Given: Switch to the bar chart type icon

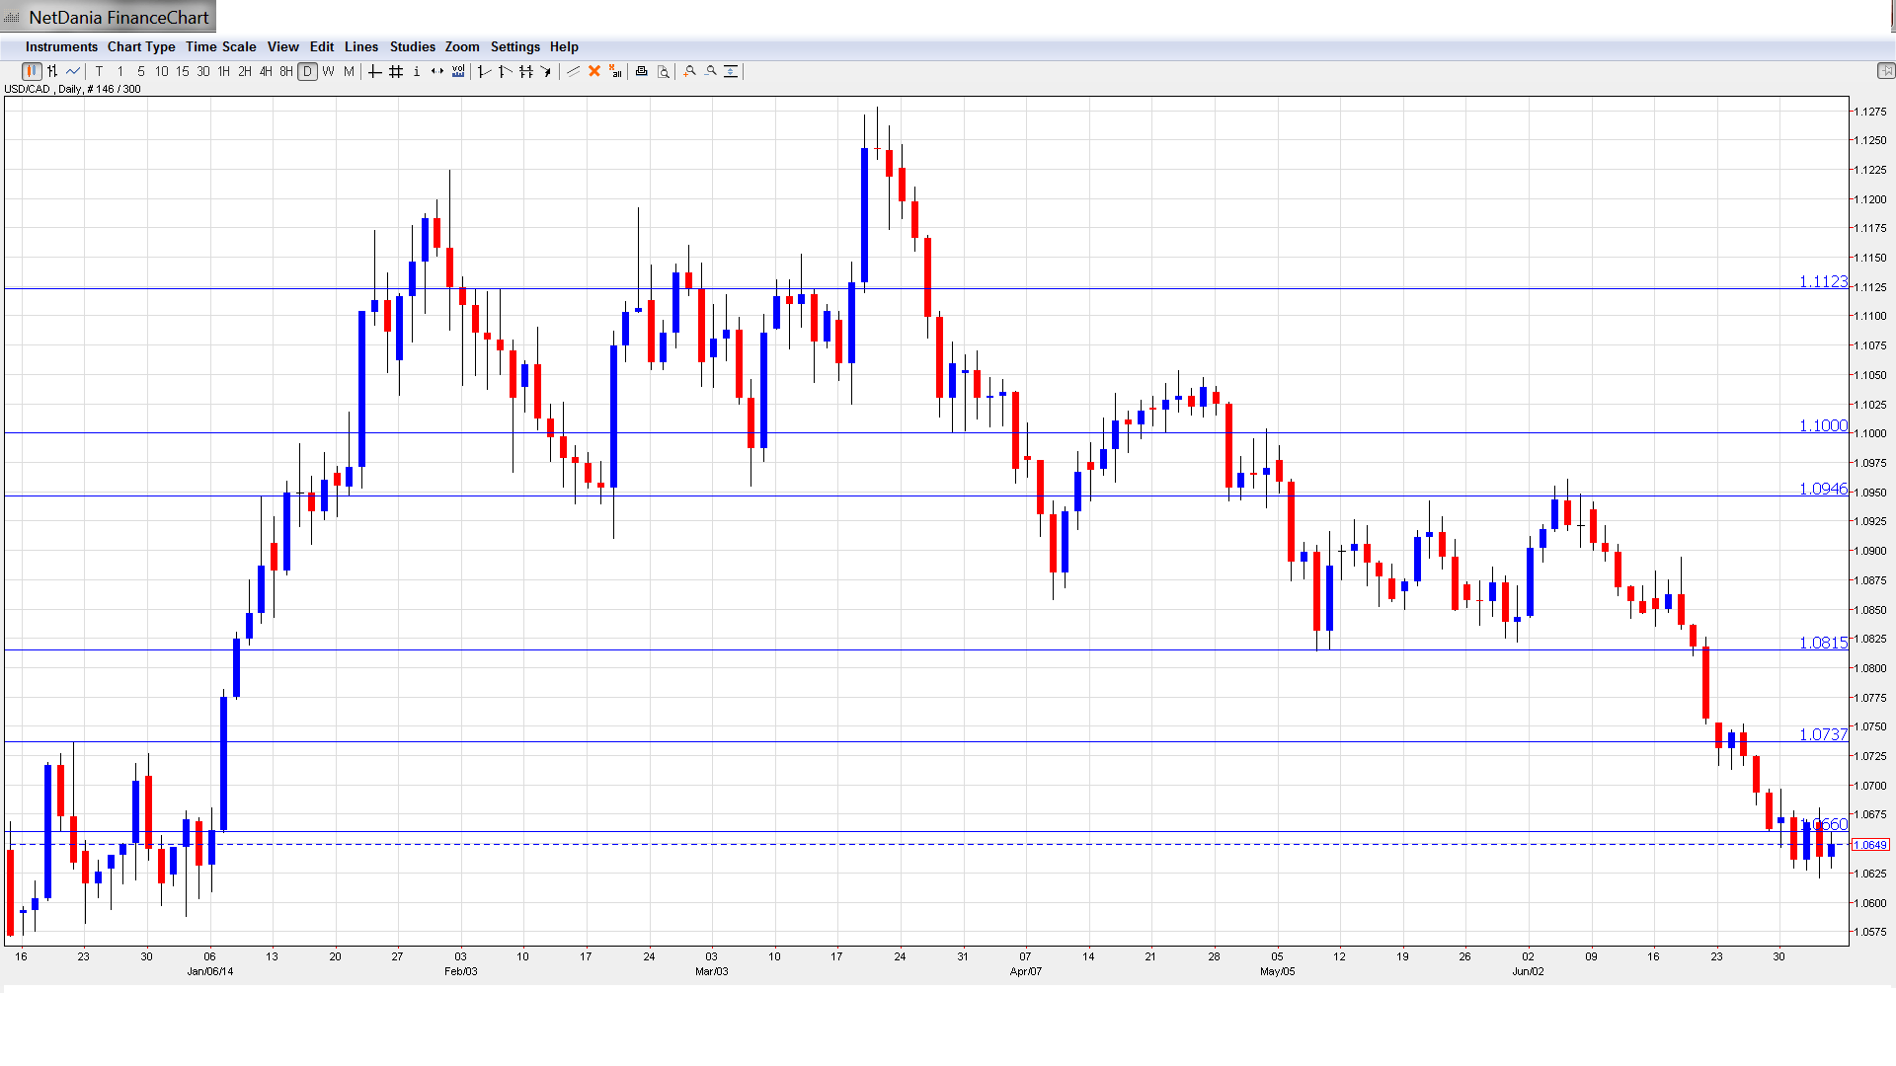Looking at the screenshot, I should [52, 71].
